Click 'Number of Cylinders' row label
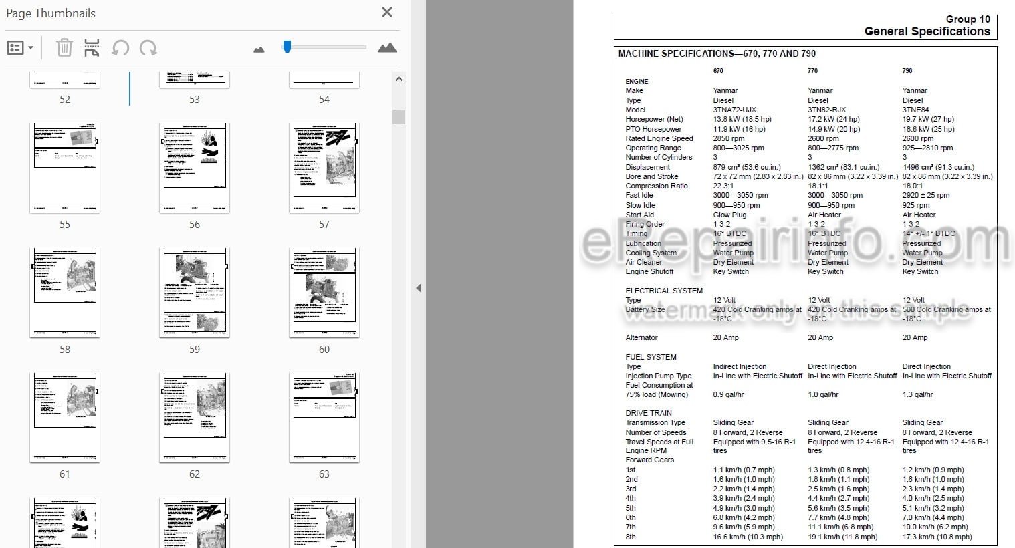The width and height of the screenshot is (1015, 548). [x=659, y=157]
